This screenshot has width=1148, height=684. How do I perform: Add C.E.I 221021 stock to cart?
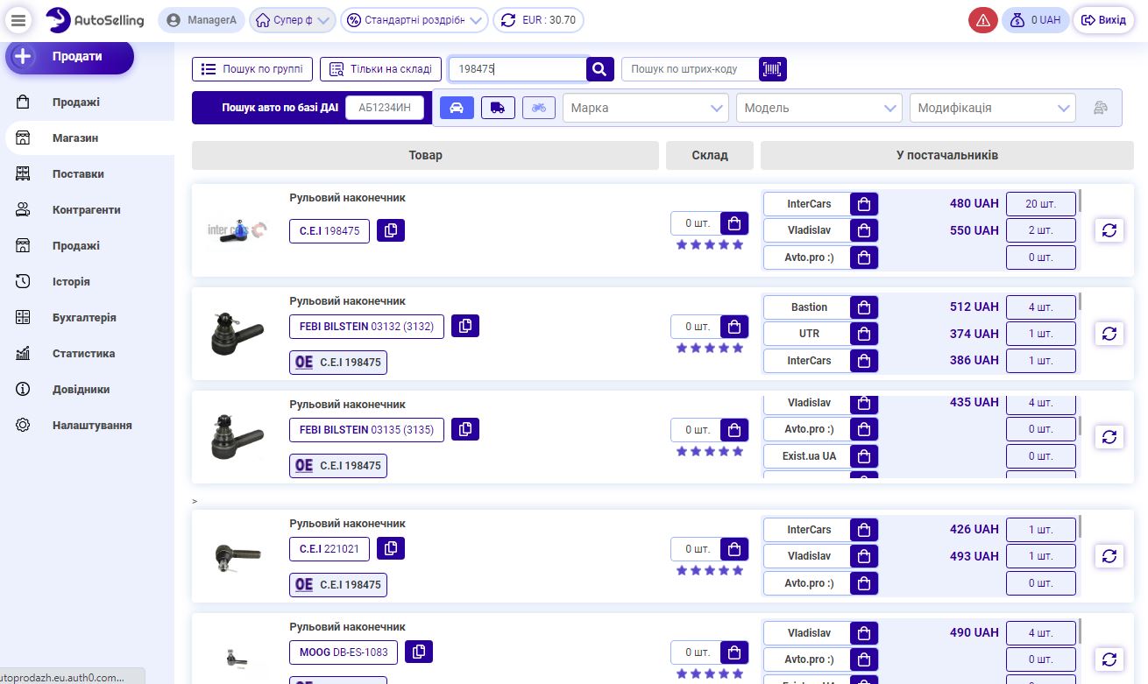[734, 549]
